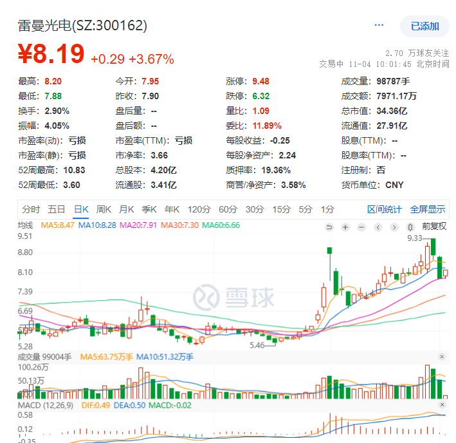Click the 2.70 万球友关注 followers text
The height and width of the screenshot is (443, 456).
417,53
